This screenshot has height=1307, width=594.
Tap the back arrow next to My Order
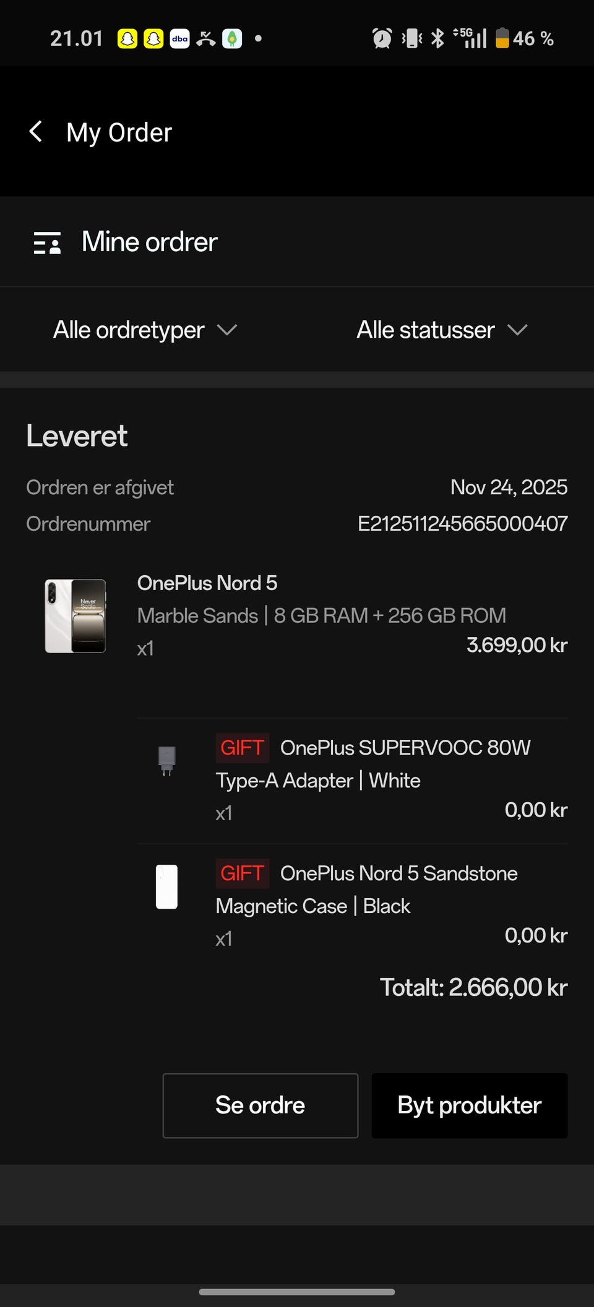click(37, 132)
